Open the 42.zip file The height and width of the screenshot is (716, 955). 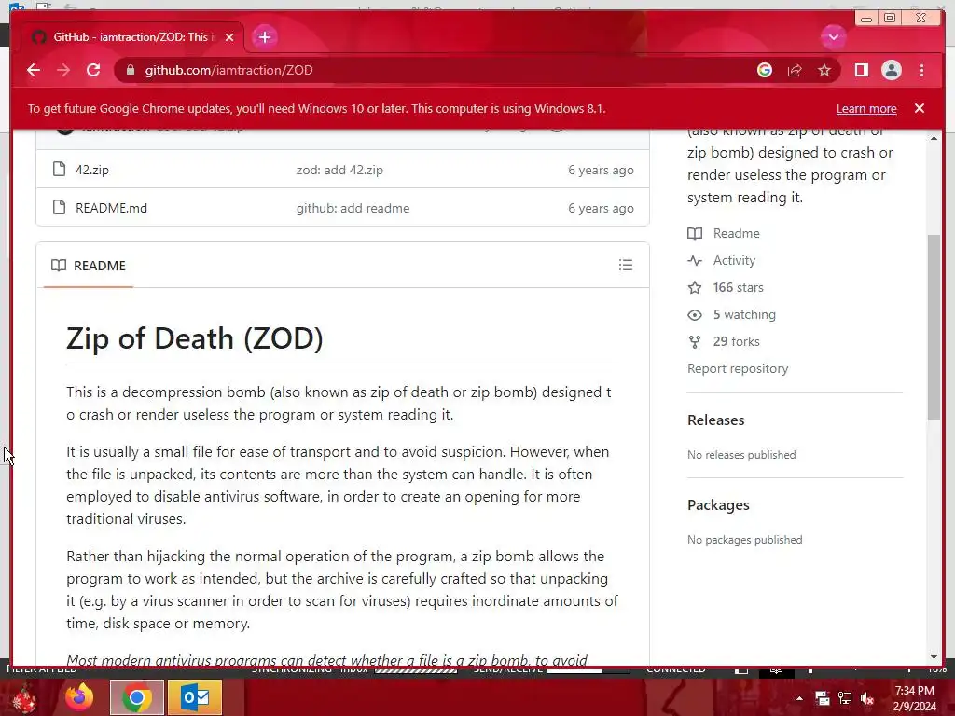tap(92, 170)
